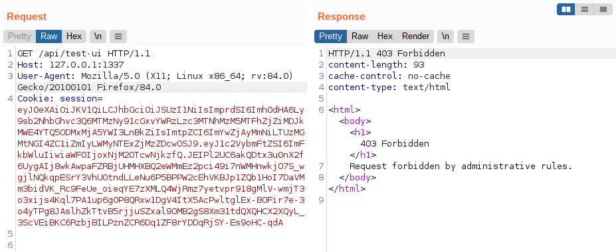Click the 403 Forbidden heading text in body
The height and width of the screenshot is (252, 616).
pyautogui.click(x=395, y=143)
